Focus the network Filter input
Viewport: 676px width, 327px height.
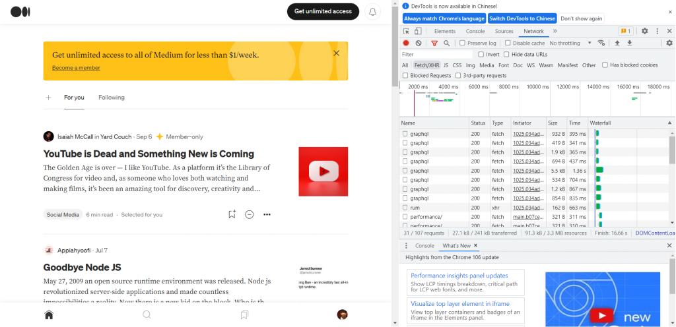point(437,54)
